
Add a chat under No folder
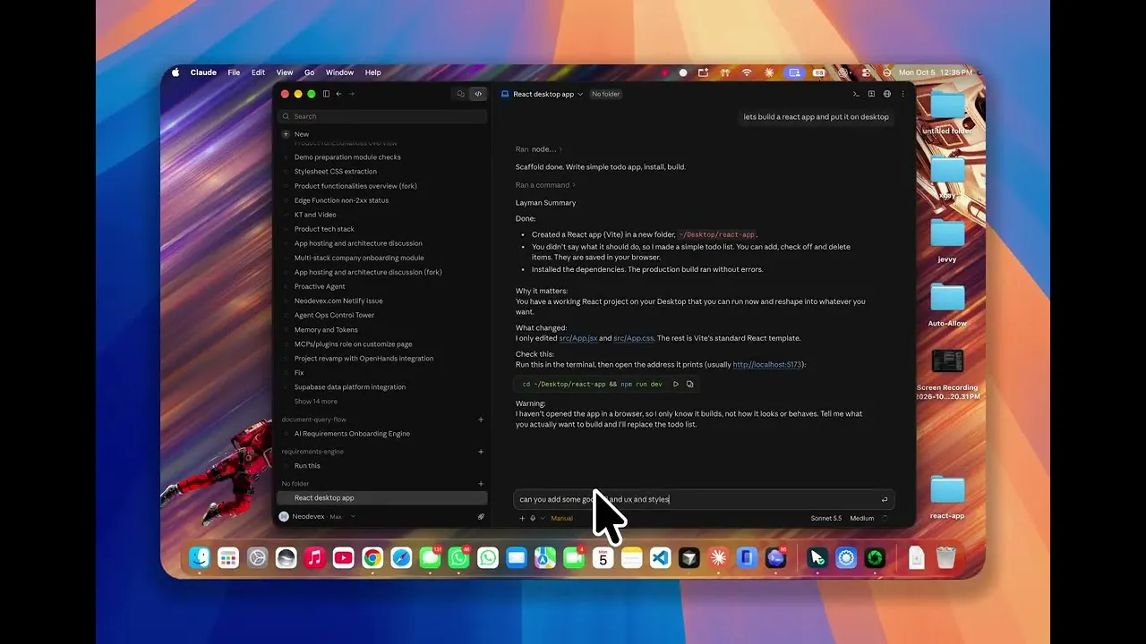[x=481, y=484]
